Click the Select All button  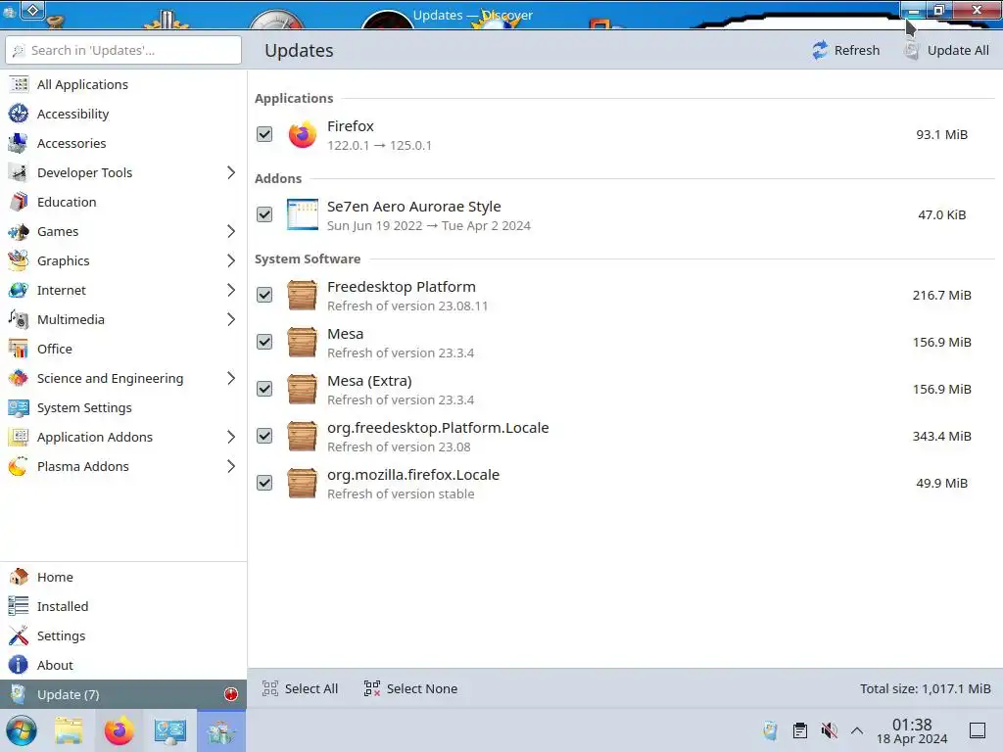pyautogui.click(x=300, y=688)
